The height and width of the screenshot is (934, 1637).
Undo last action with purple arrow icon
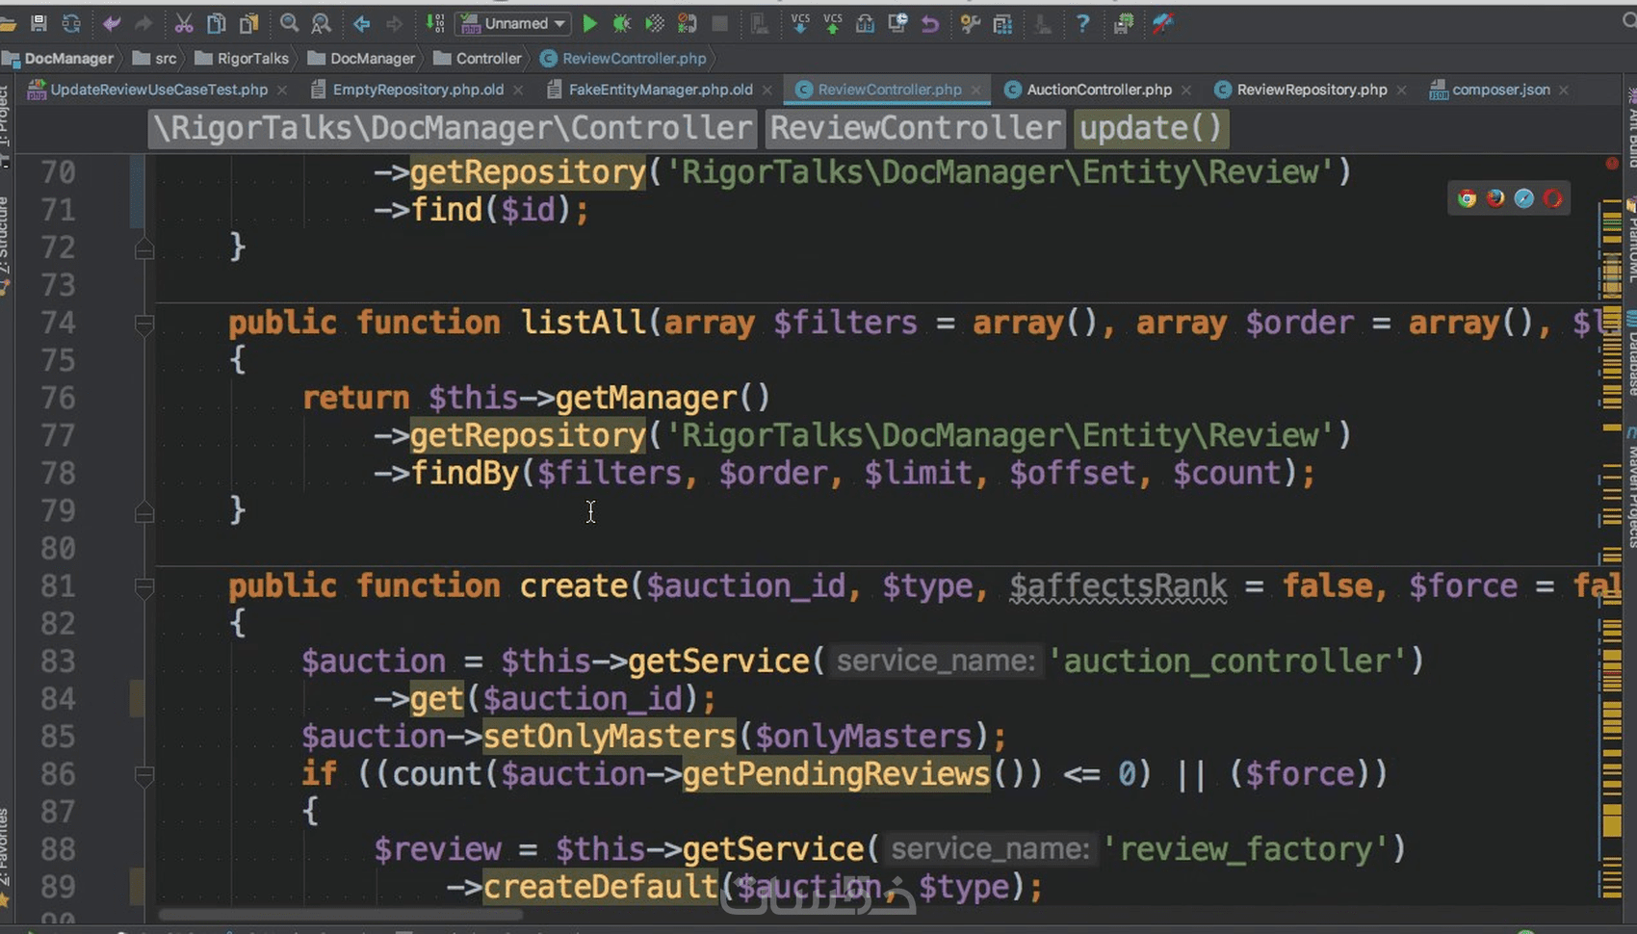coord(930,23)
